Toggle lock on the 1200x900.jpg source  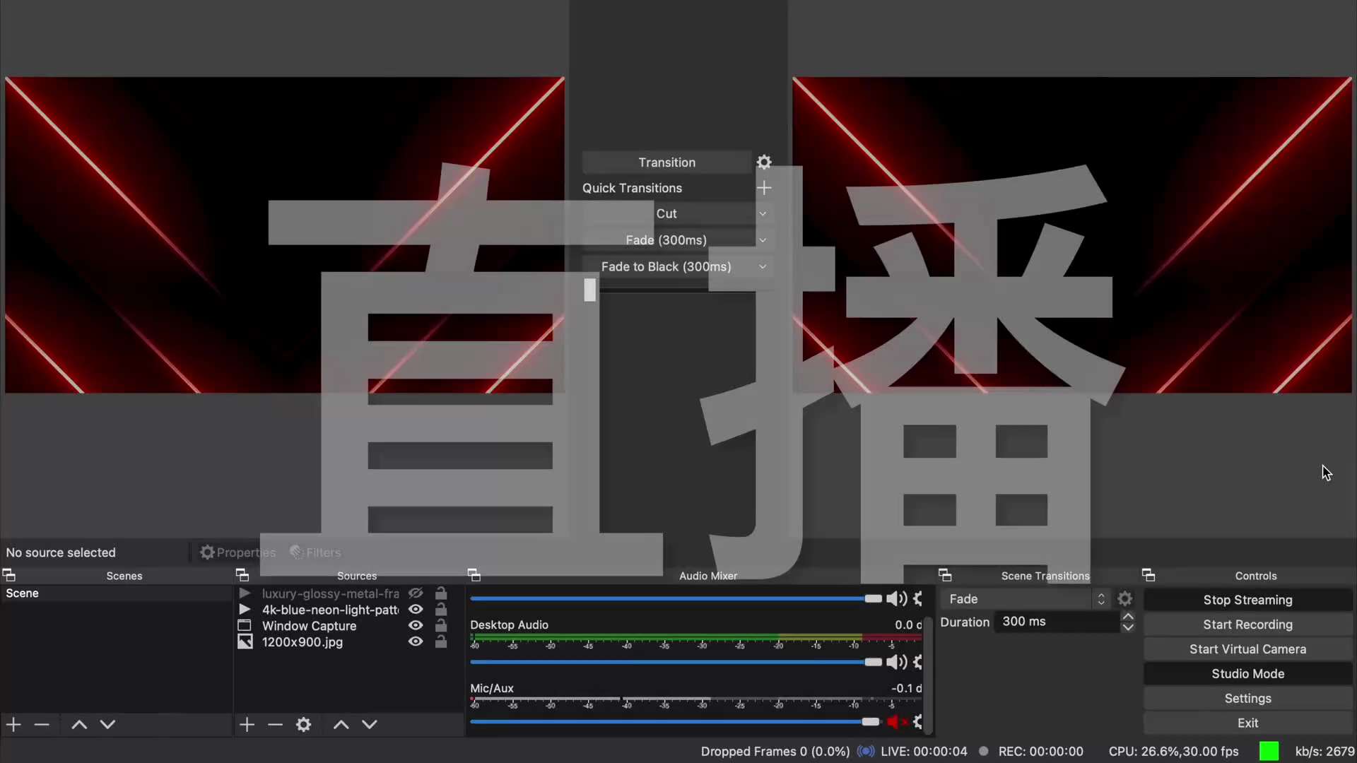tap(441, 641)
